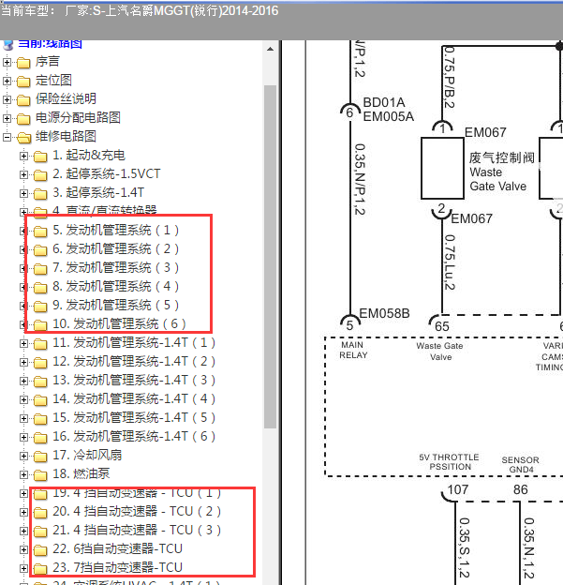The image size is (563, 585).
Task: Click pin 107 on the diagram
Action: tap(457, 489)
